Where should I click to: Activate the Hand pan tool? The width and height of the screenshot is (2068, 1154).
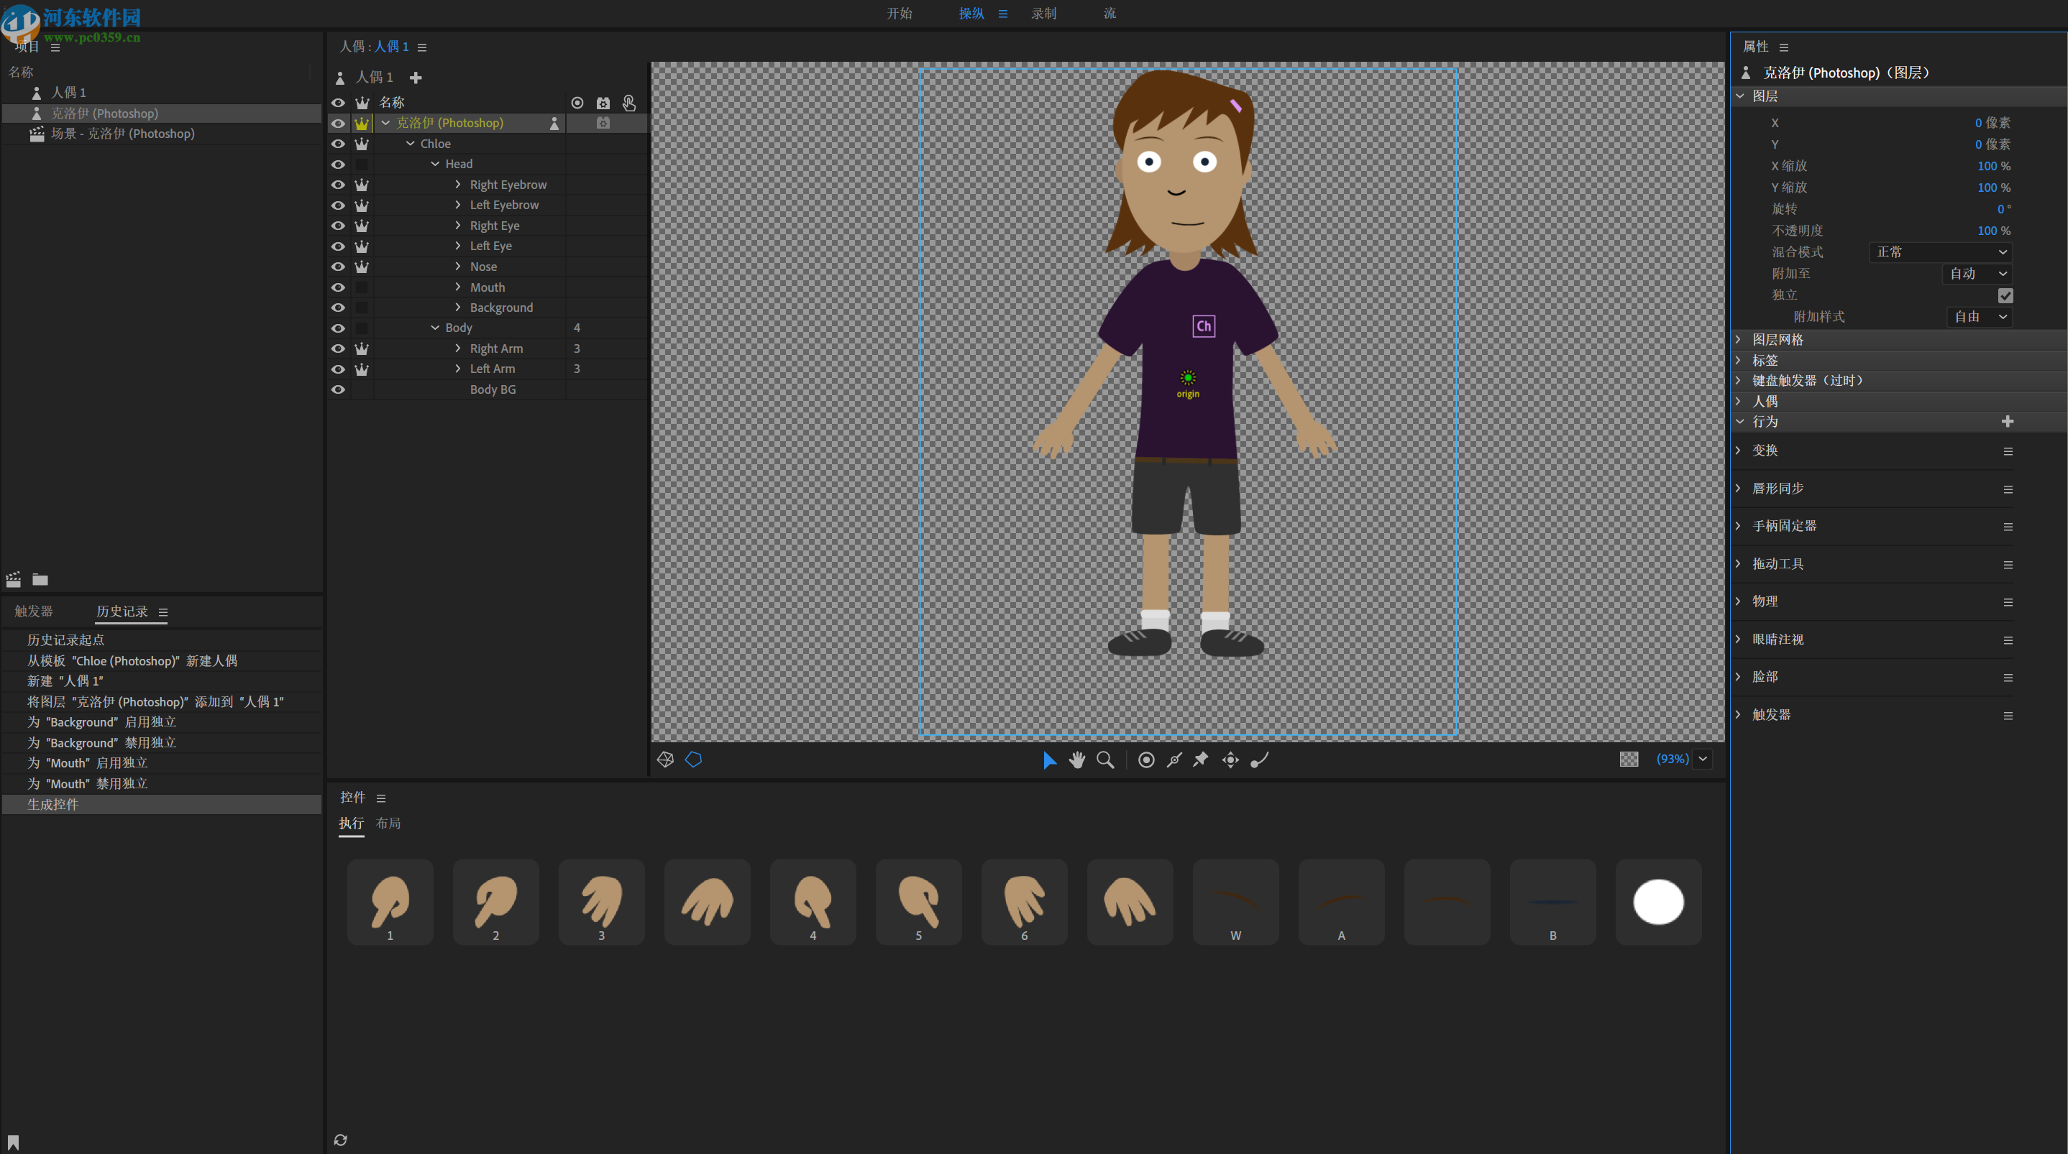coord(1076,760)
